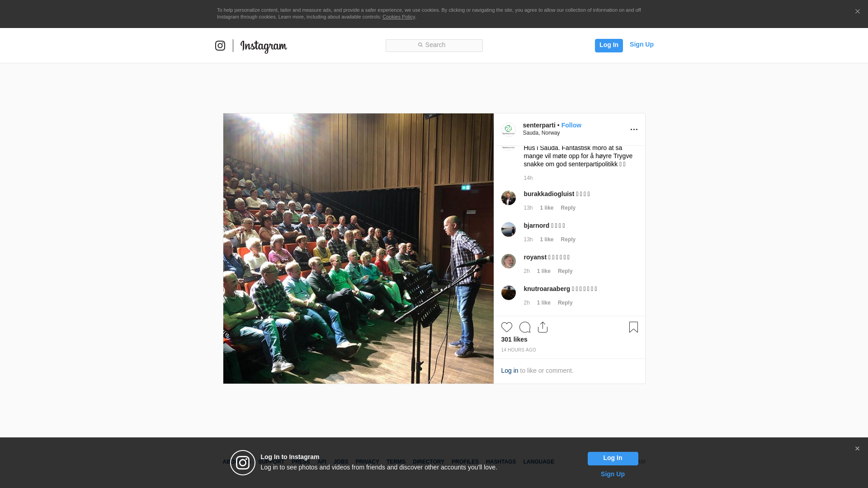This screenshot has width=868, height=488.
Task: Open comments via the speech bubble icon
Action: [x=525, y=327]
